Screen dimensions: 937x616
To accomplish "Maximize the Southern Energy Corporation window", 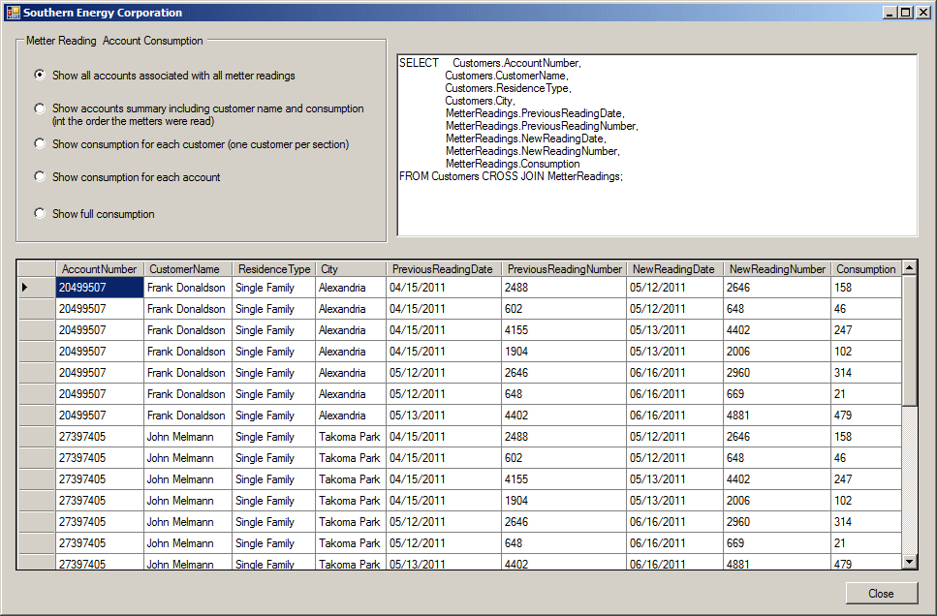I will (905, 13).
